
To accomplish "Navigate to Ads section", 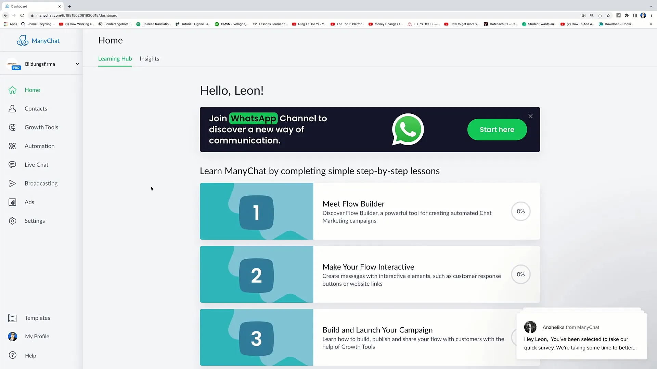I will pos(29,202).
